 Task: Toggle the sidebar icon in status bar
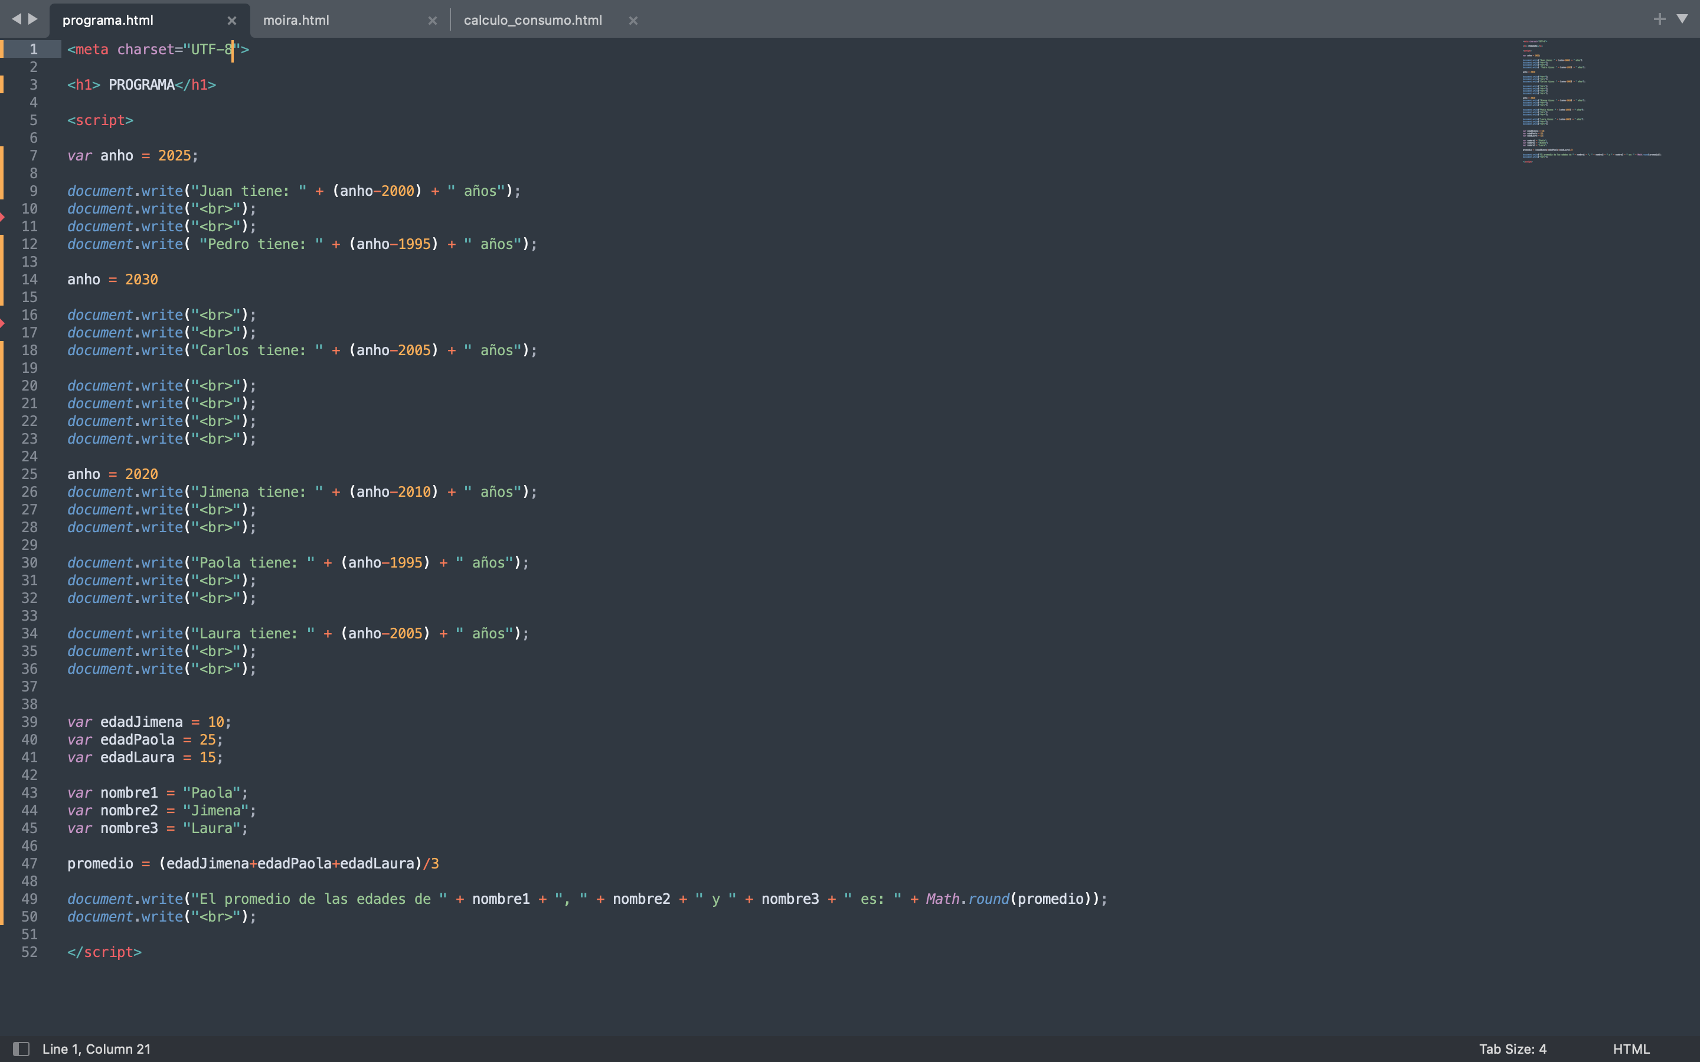21,1048
